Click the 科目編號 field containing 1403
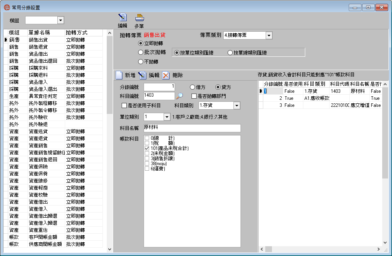The width and height of the screenshot is (392, 256). (159, 96)
